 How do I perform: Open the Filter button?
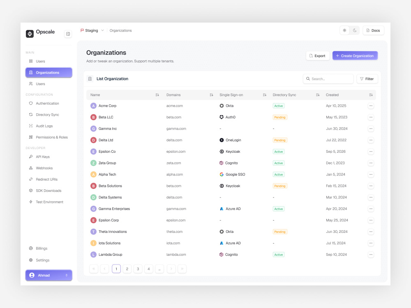(x=367, y=79)
